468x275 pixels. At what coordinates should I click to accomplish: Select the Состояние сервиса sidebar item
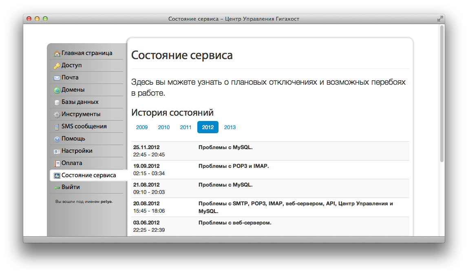[88, 175]
